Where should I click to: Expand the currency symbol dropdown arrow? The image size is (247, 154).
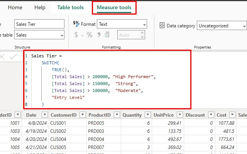(82, 35)
